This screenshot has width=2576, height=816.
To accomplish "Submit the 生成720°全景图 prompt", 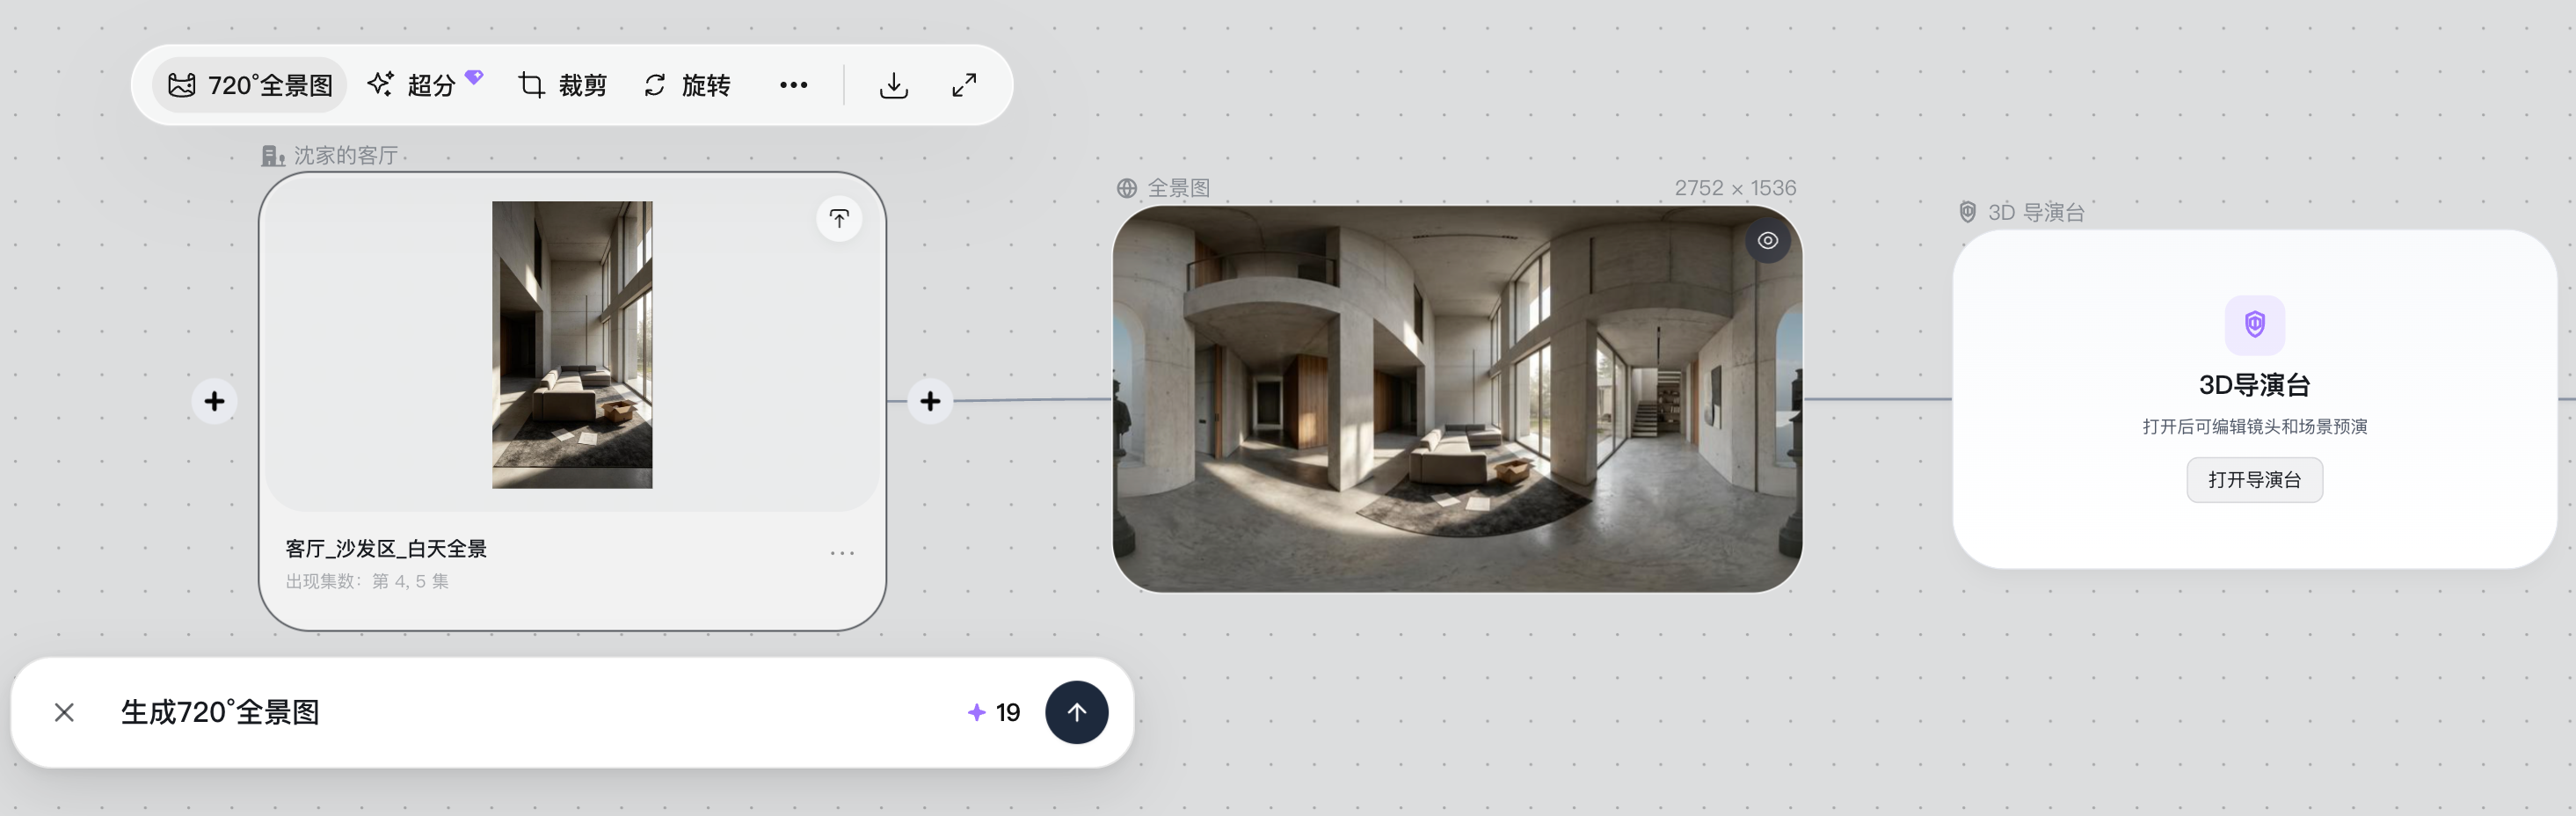I will pos(1076,712).
